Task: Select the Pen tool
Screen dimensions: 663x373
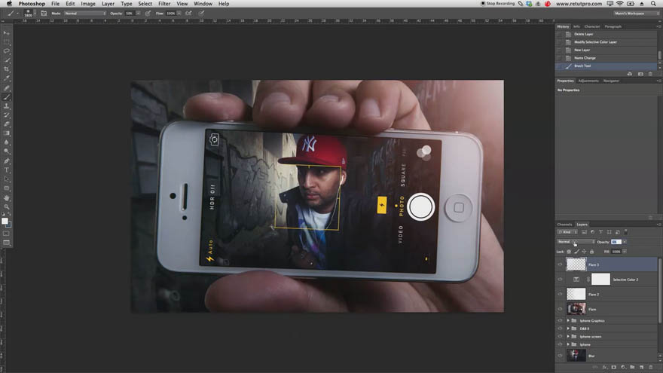Action: point(6,161)
